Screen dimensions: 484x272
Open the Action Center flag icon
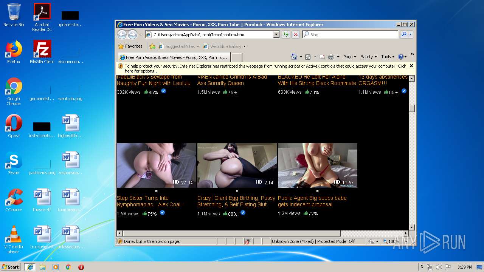(x=448, y=267)
